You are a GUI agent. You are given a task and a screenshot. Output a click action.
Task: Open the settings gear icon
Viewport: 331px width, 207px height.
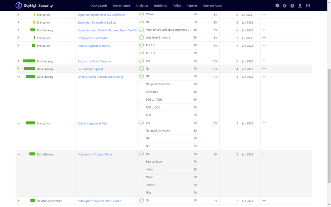(285, 6)
